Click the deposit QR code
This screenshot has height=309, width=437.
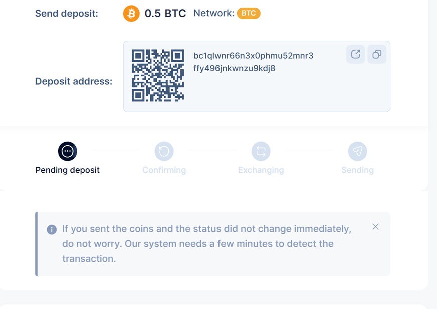158,75
